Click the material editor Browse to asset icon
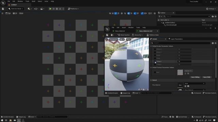 pyautogui.click(x=112, y=35)
